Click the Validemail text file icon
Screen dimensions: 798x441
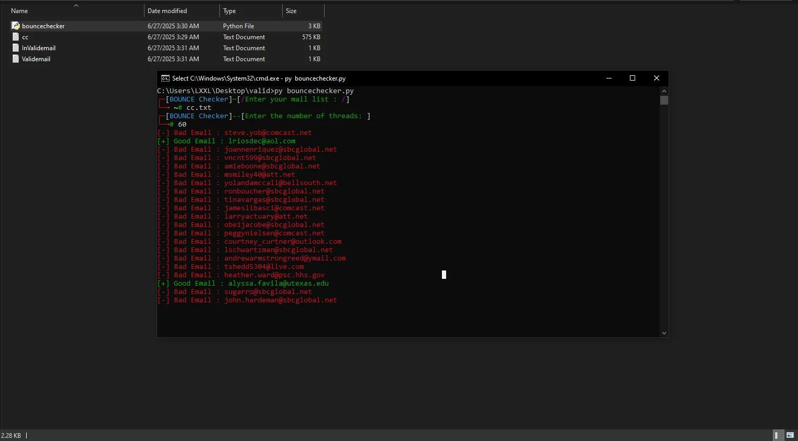click(x=16, y=59)
